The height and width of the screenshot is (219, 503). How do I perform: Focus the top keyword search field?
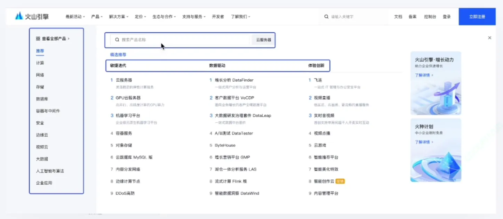[x=354, y=16]
